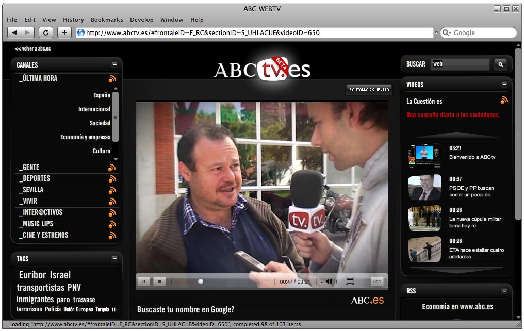Click the '<< volver a abc.es' link
The width and height of the screenshot is (524, 331).
click(x=33, y=49)
